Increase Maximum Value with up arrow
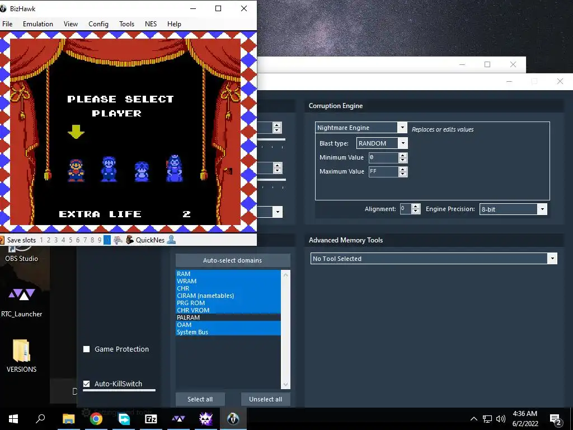The image size is (573, 430). point(403,169)
